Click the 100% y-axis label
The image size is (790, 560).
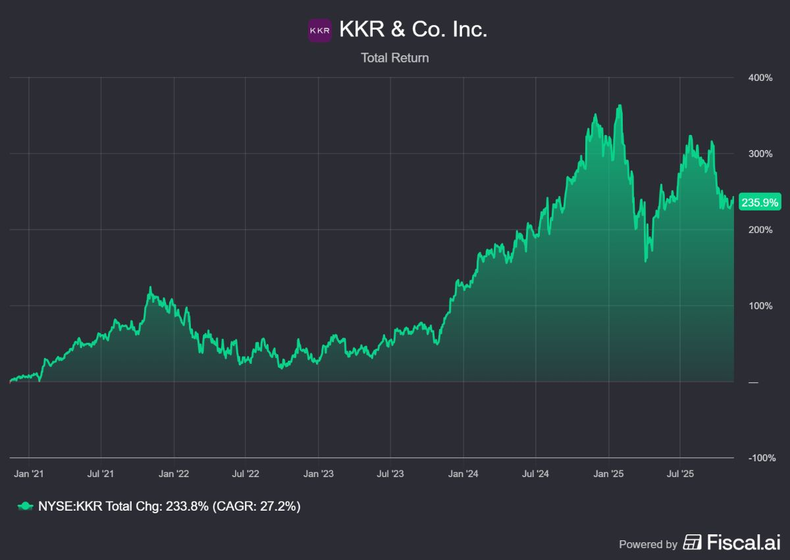[760, 306]
